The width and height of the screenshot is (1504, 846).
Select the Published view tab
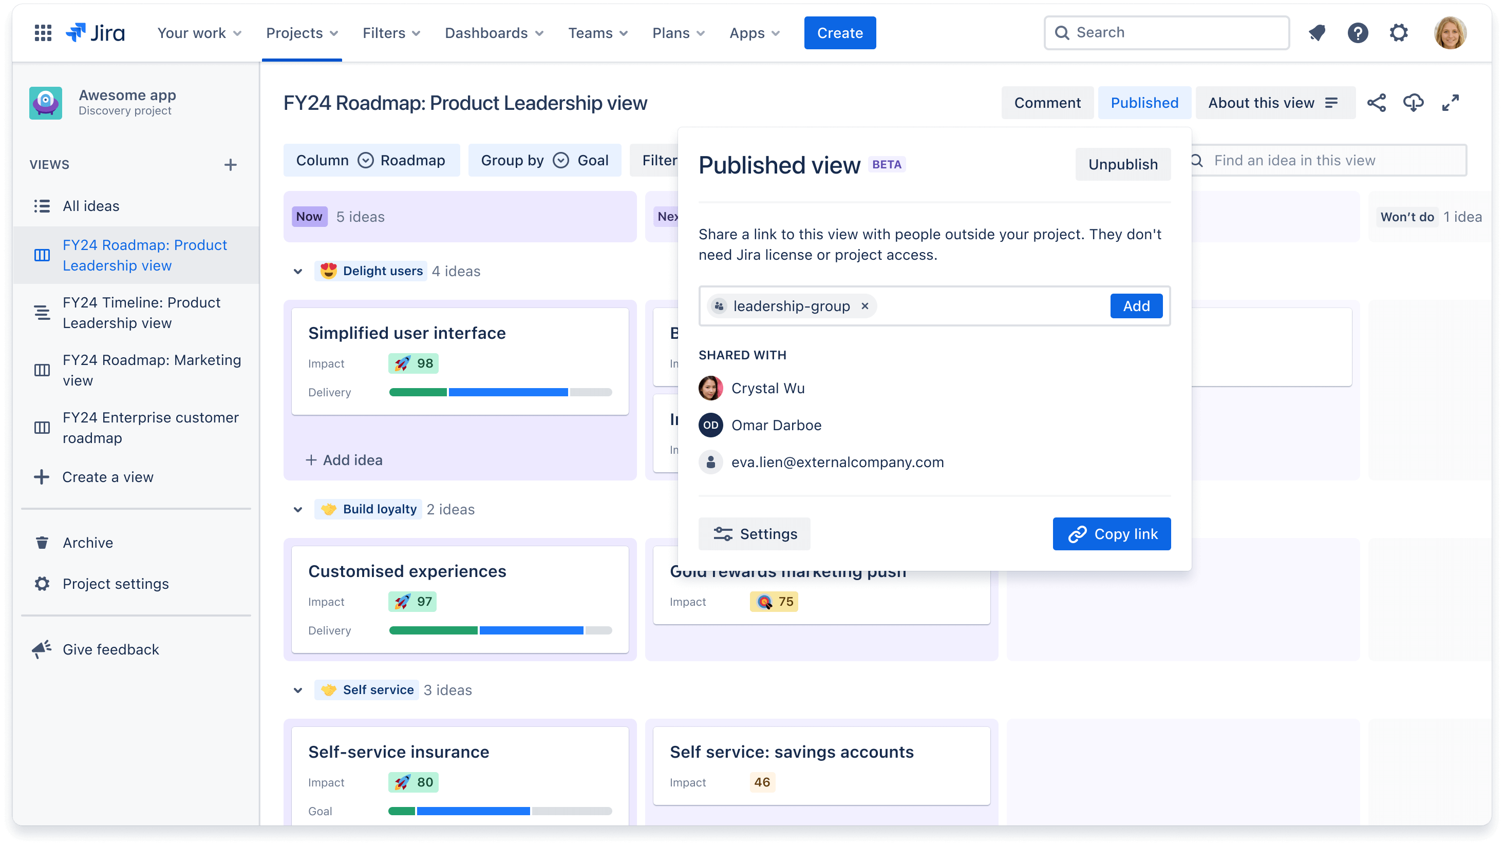(1144, 102)
